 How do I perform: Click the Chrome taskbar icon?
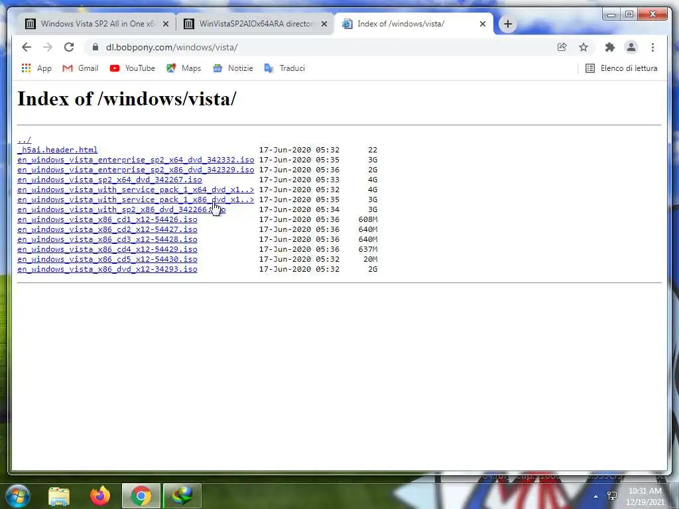pos(141,496)
